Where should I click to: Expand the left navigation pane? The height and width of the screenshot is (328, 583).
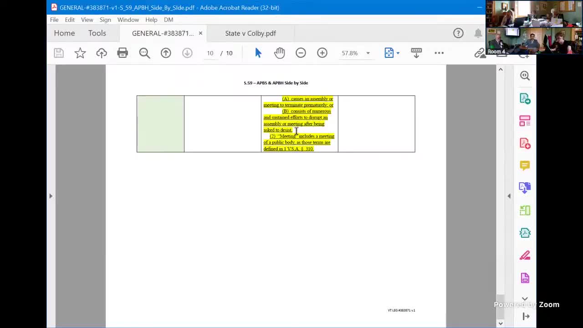coord(51,196)
